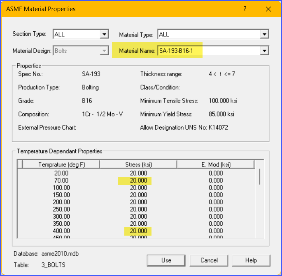Select the 70.00 temperature row
Viewport: 282px width, 276px height.
(136, 180)
